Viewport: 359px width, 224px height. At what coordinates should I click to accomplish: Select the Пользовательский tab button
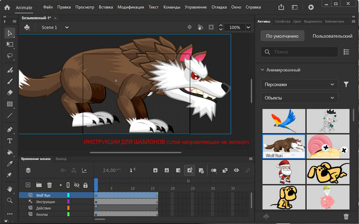[x=333, y=36]
